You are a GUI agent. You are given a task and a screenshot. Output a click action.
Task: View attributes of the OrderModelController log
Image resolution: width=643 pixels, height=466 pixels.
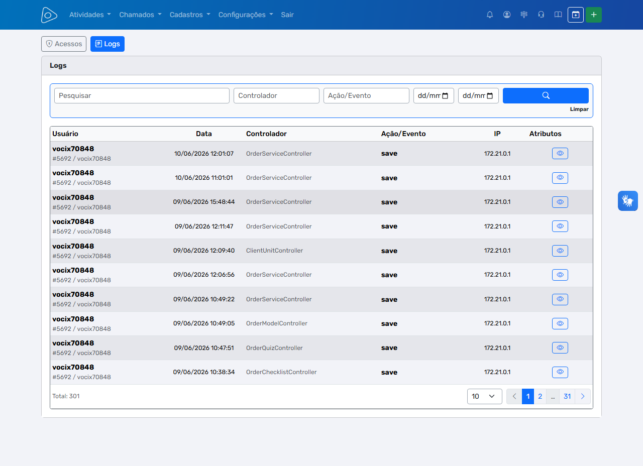point(560,323)
